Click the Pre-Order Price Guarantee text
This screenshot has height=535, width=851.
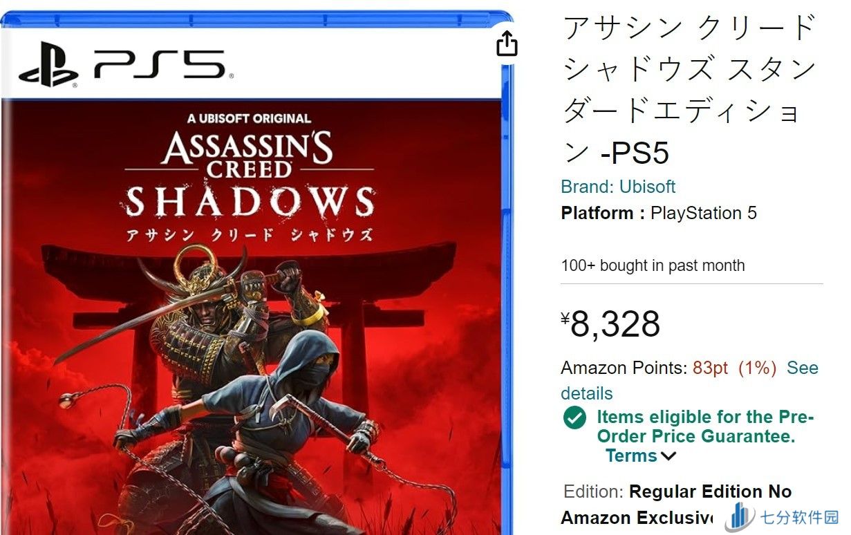pyautogui.click(x=704, y=426)
